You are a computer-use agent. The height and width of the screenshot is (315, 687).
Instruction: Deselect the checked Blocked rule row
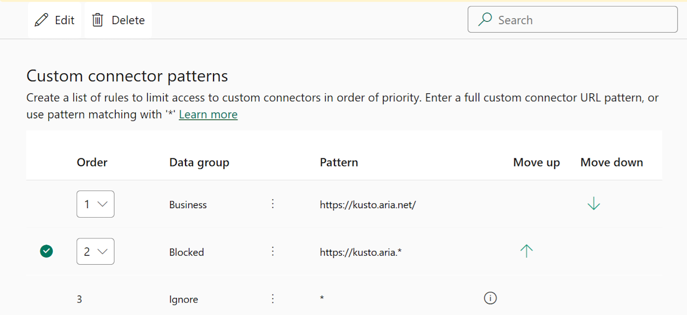click(46, 251)
